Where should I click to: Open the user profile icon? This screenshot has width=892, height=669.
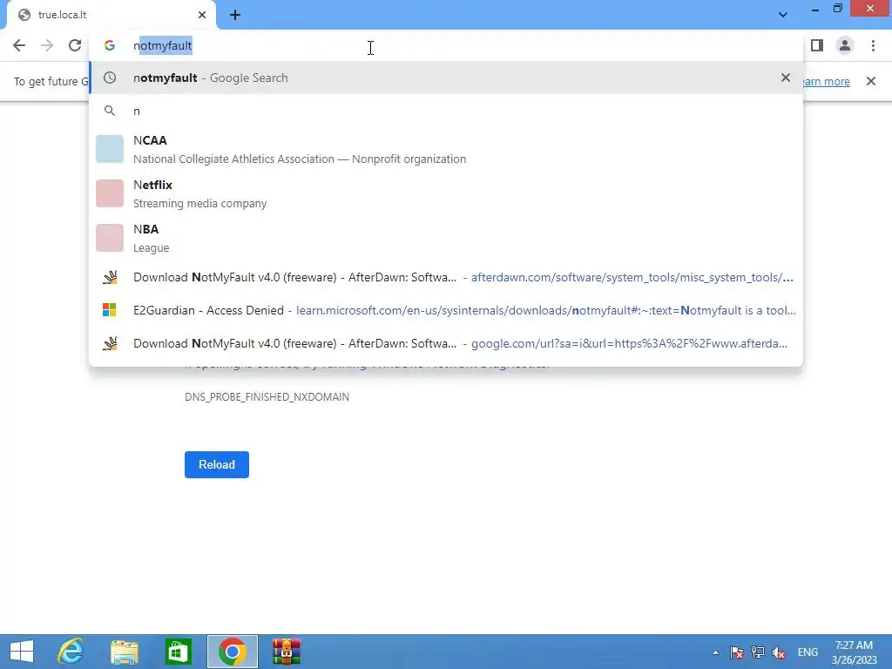click(845, 45)
